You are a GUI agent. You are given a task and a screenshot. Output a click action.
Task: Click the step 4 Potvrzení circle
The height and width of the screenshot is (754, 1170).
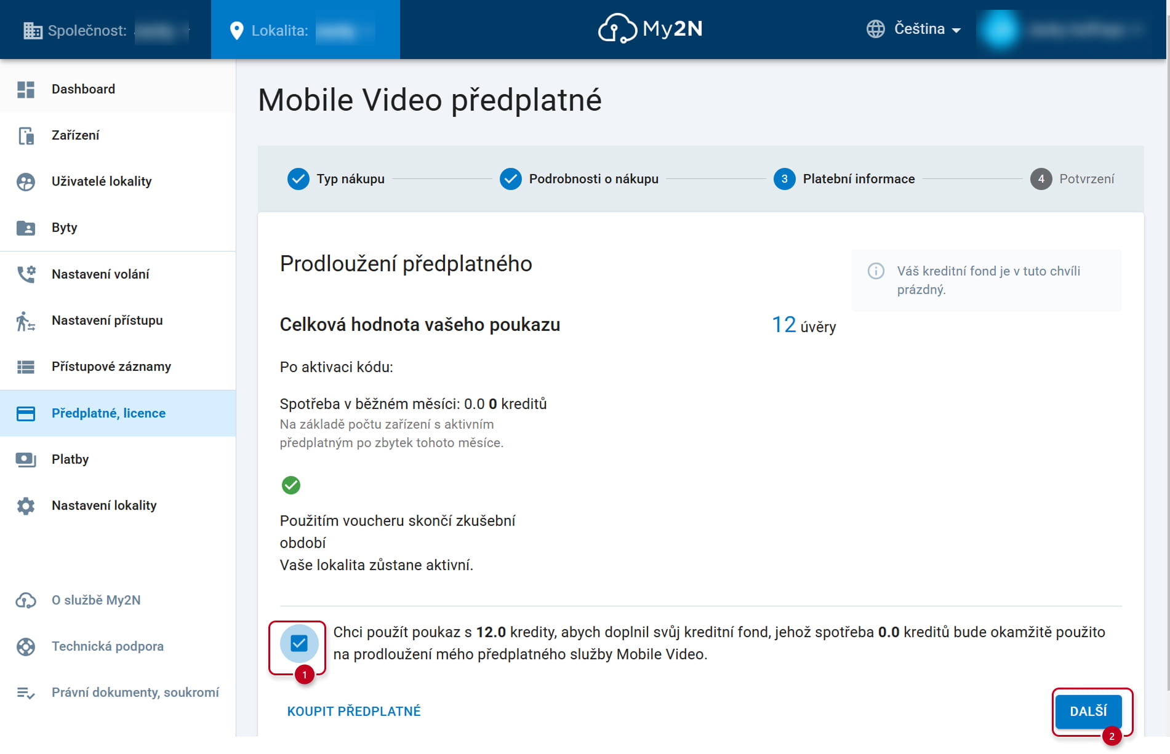[1041, 179]
